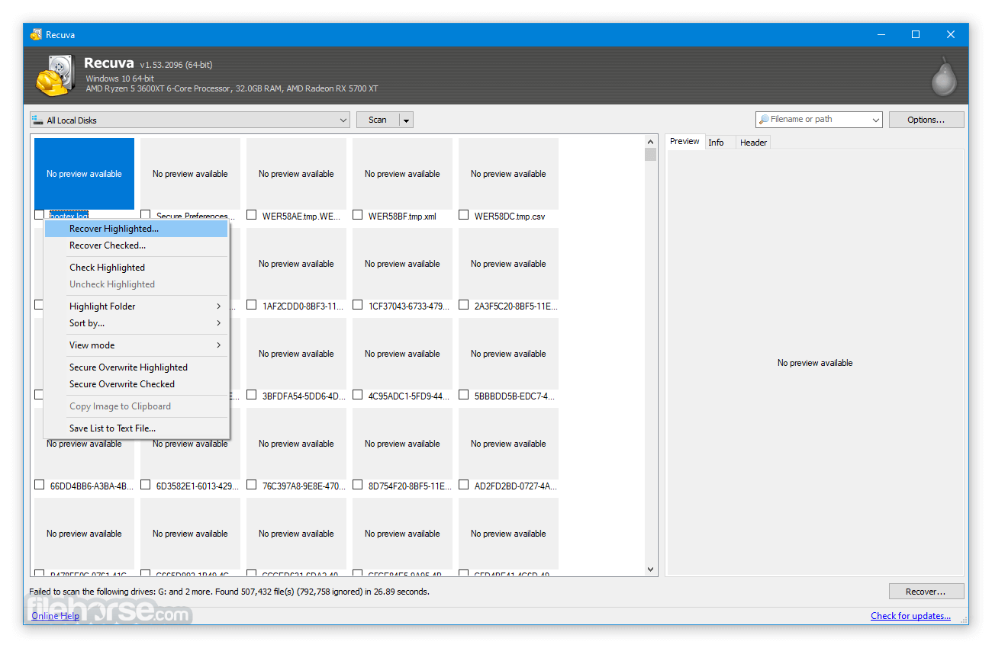Start a scan with the Scan button
This screenshot has width=992, height=648.
pos(378,120)
